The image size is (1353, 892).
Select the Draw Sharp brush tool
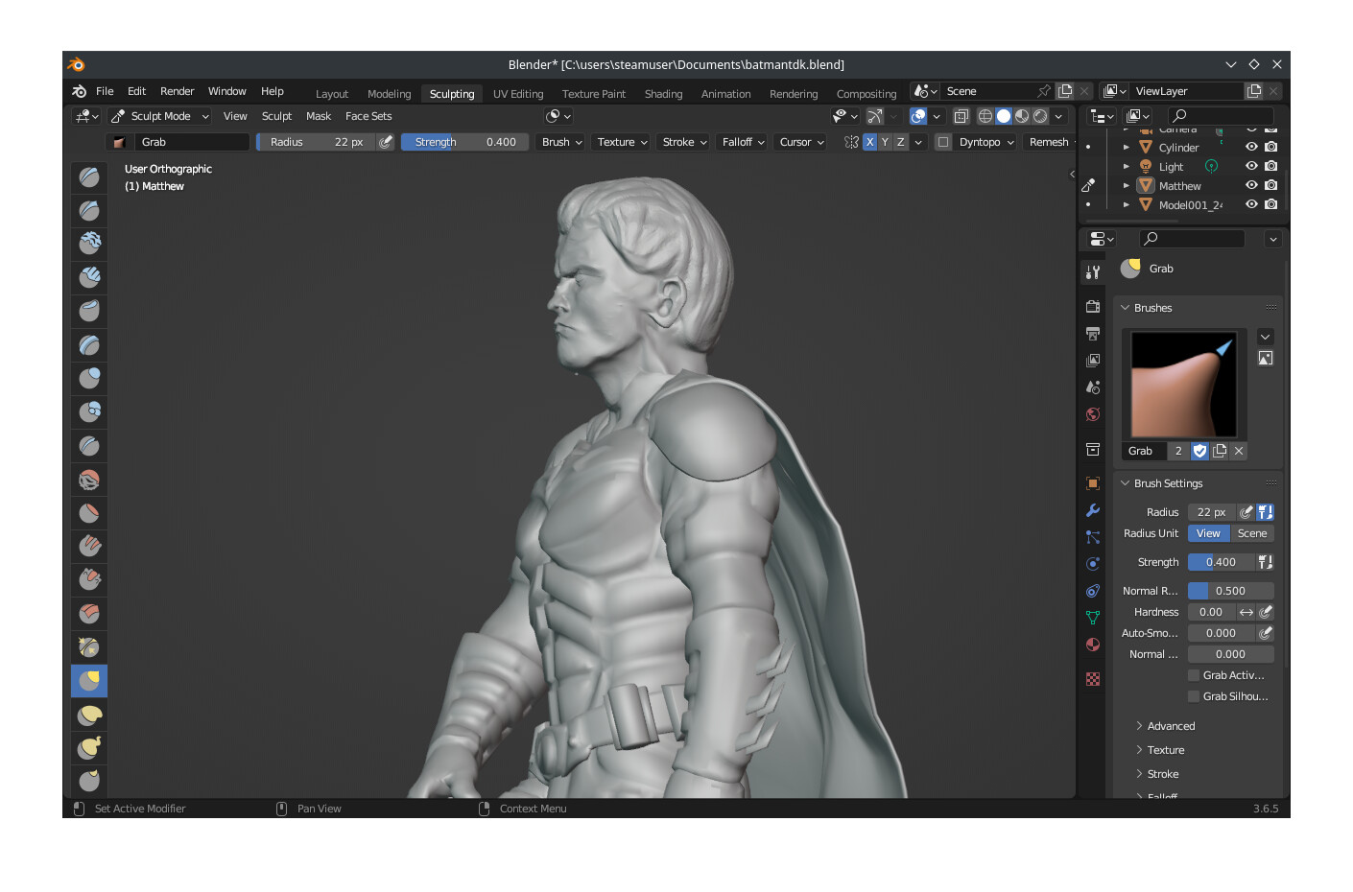tap(89, 210)
